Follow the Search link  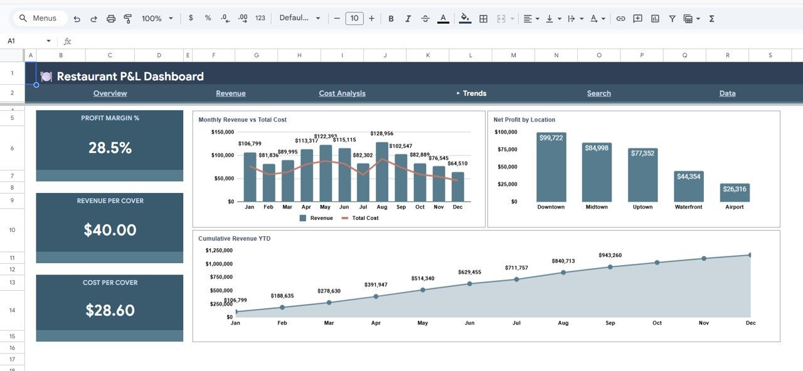click(598, 93)
